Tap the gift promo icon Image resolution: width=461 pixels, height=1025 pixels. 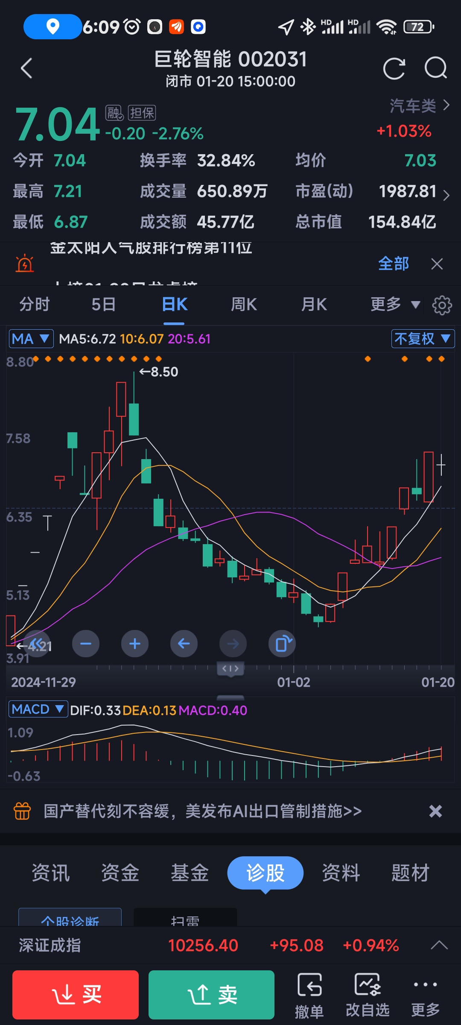pyautogui.click(x=22, y=811)
